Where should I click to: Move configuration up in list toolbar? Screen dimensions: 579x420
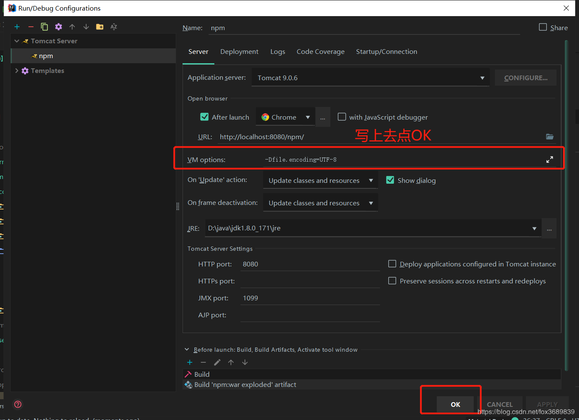click(72, 27)
